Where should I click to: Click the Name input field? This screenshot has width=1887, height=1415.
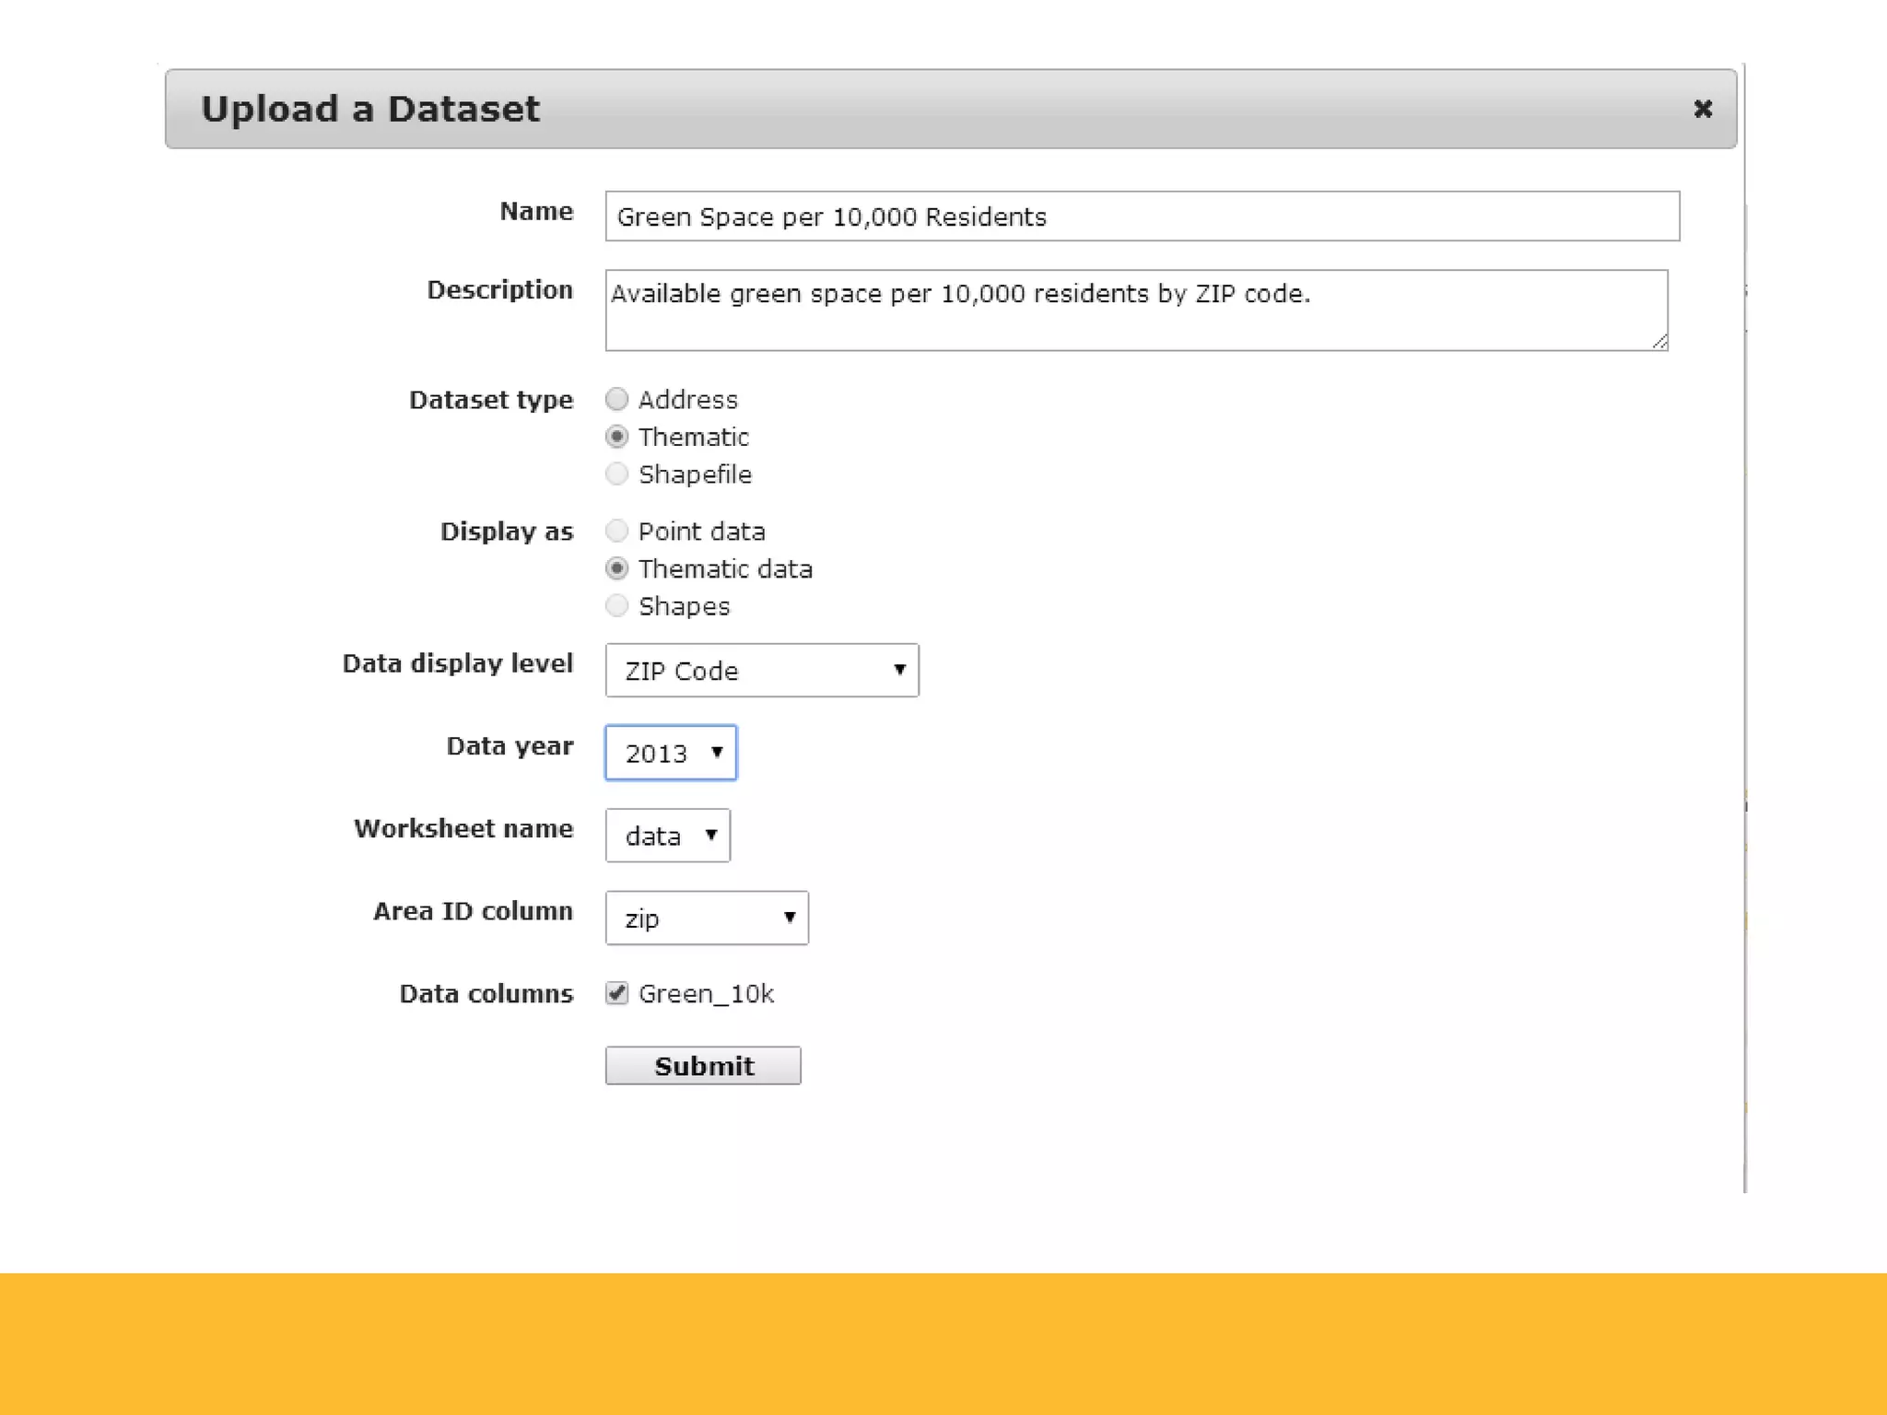tap(1141, 216)
